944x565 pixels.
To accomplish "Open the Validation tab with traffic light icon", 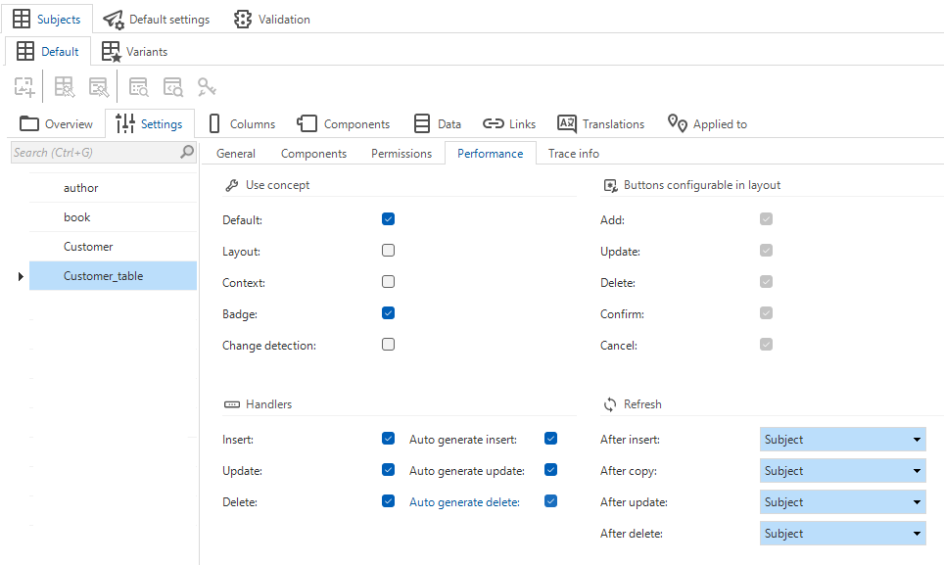I will [x=272, y=19].
